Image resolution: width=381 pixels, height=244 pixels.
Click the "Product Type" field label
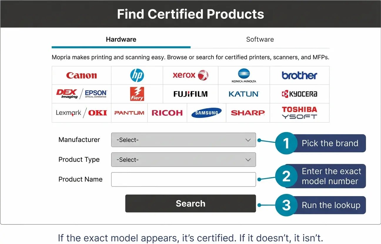coord(79,160)
